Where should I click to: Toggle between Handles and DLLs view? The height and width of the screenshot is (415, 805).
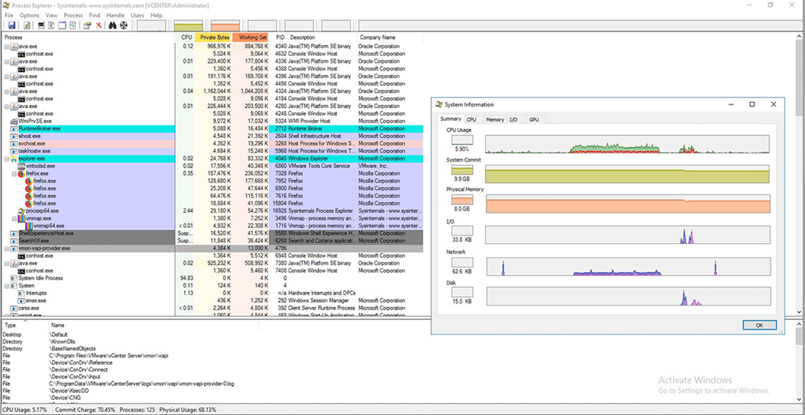(72, 25)
